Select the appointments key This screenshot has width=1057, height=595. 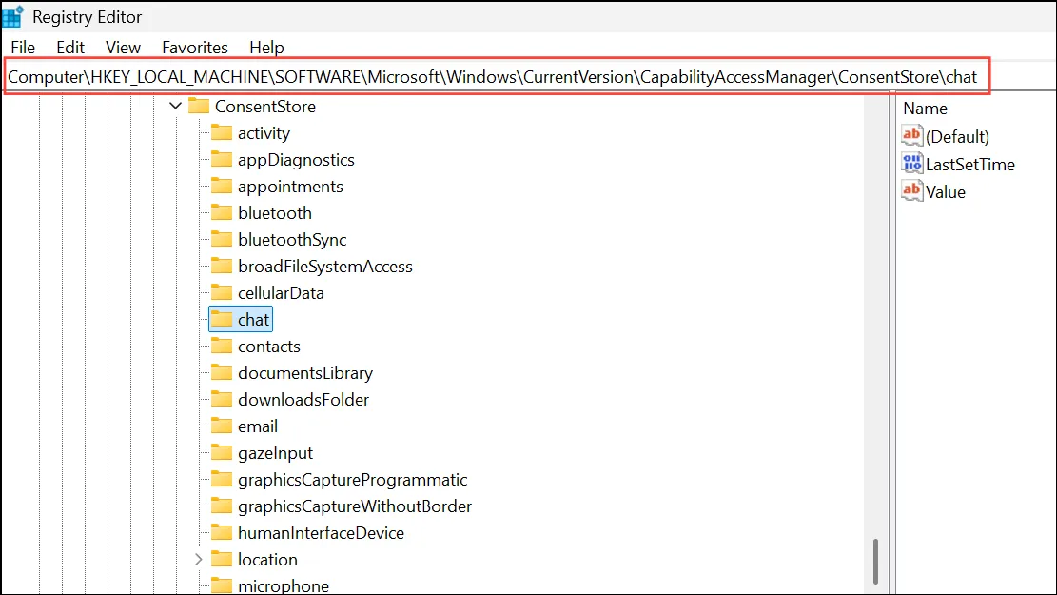tap(290, 187)
